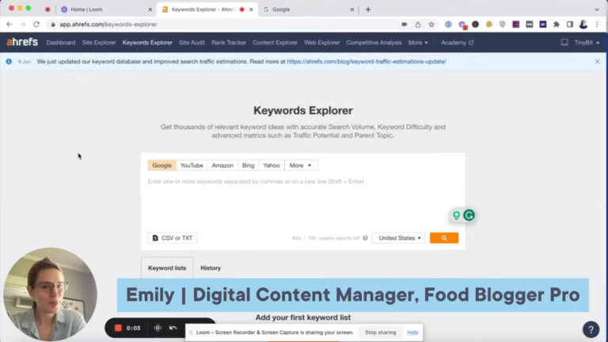
Task: Click the ahrefs logo
Action: coord(22,42)
